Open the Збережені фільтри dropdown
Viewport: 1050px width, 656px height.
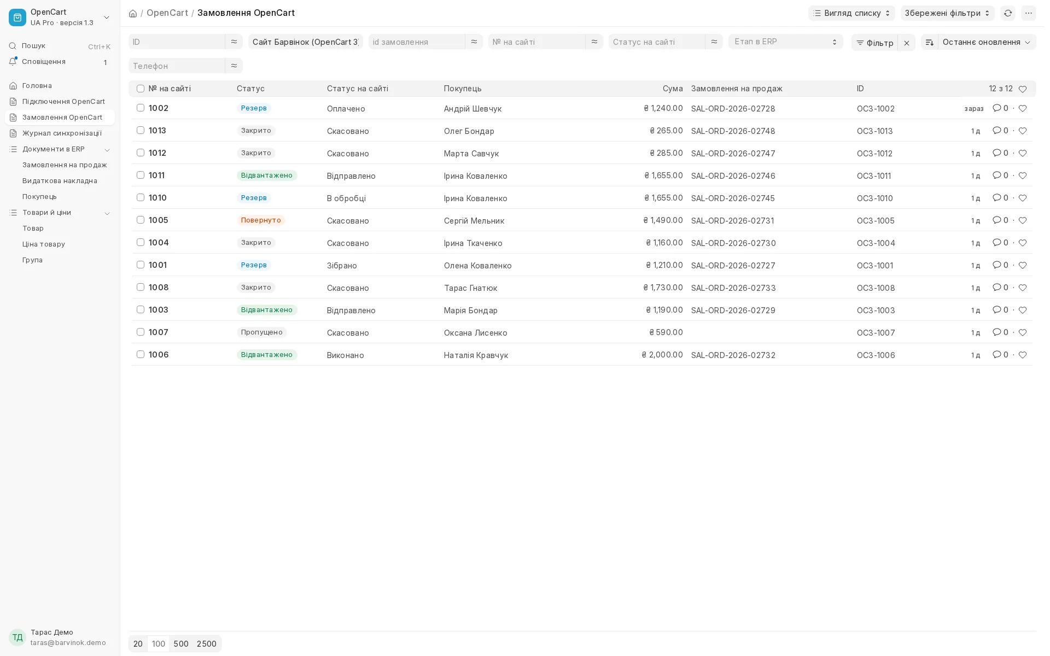(x=947, y=13)
